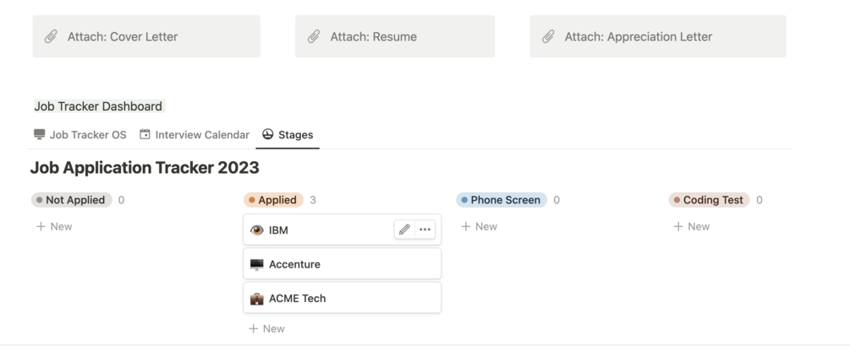Click the computer icon on Accenture card
The width and height of the screenshot is (850, 346).
click(257, 264)
